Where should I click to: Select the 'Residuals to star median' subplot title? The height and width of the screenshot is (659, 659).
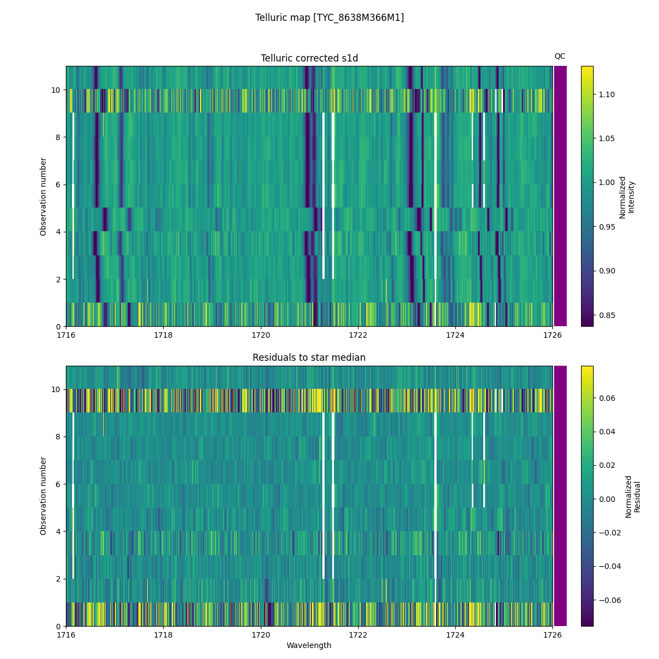pos(309,358)
